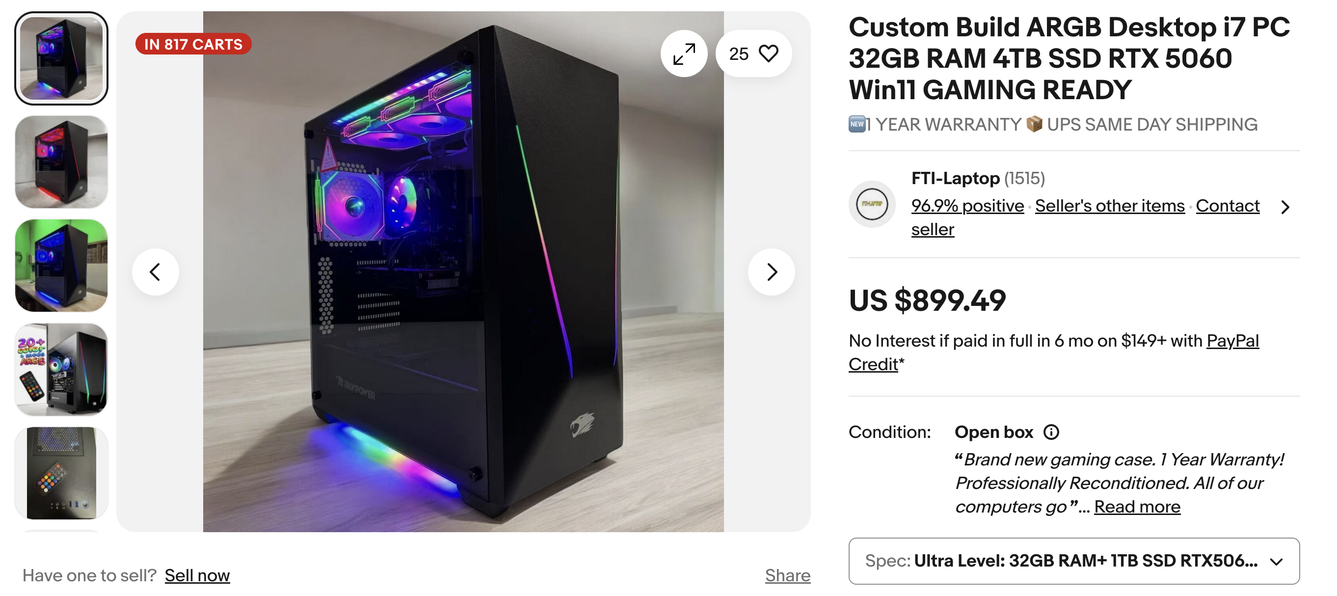Share this listing
Image resolution: width=1337 pixels, height=596 pixels.
click(787, 575)
